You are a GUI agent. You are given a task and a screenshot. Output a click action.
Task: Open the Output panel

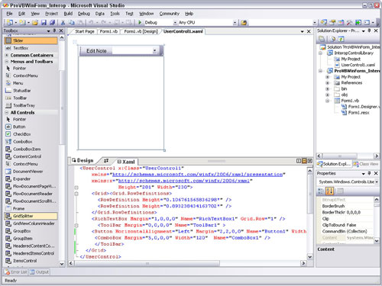point(39,272)
